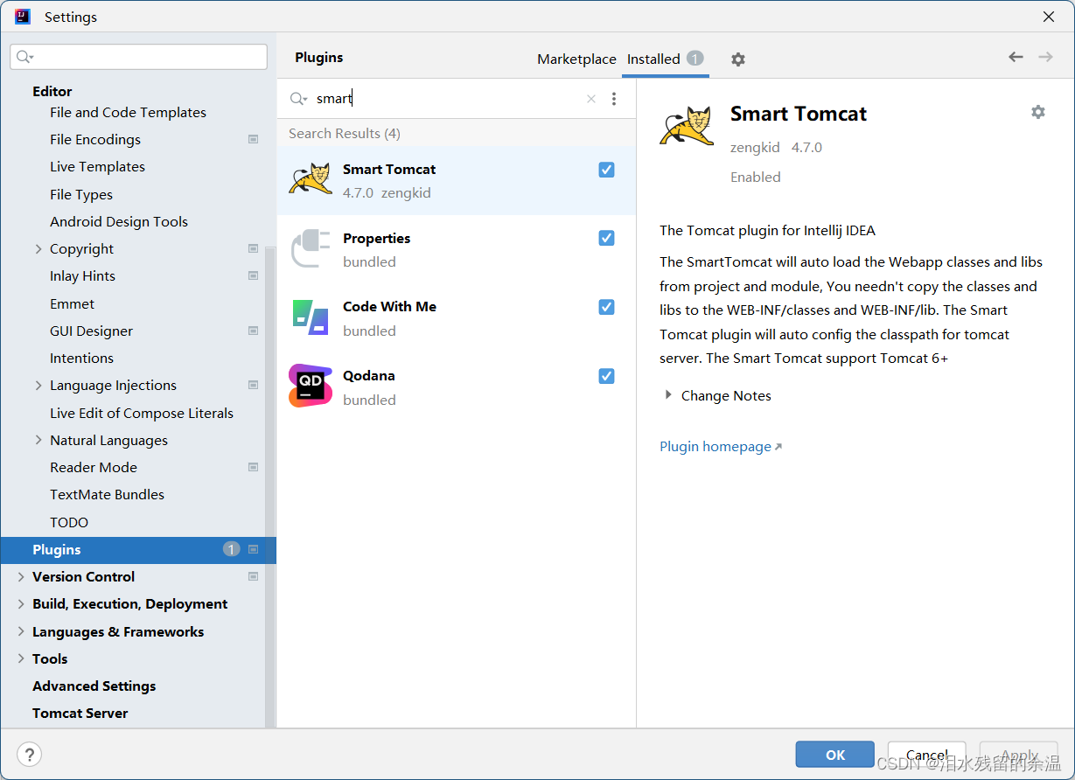Viewport: 1075px width, 780px height.
Task: Select the Emmet settings entry
Action: coord(73,303)
